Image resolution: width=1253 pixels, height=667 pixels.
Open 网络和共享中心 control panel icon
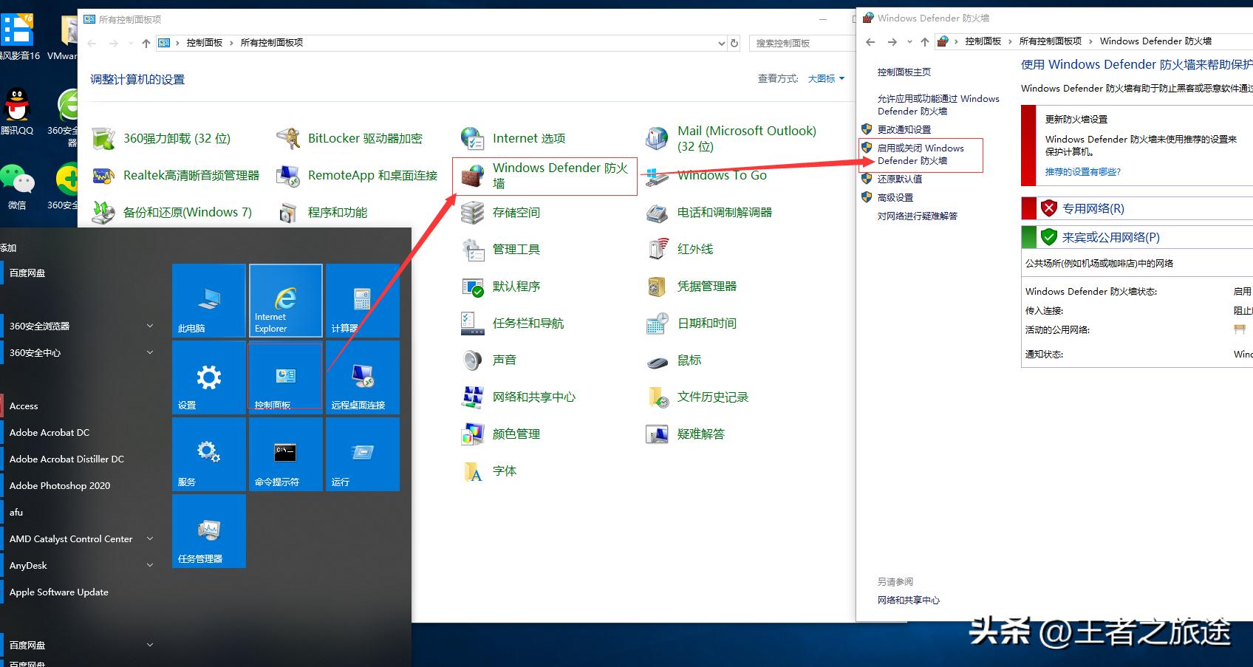click(472, 397)
